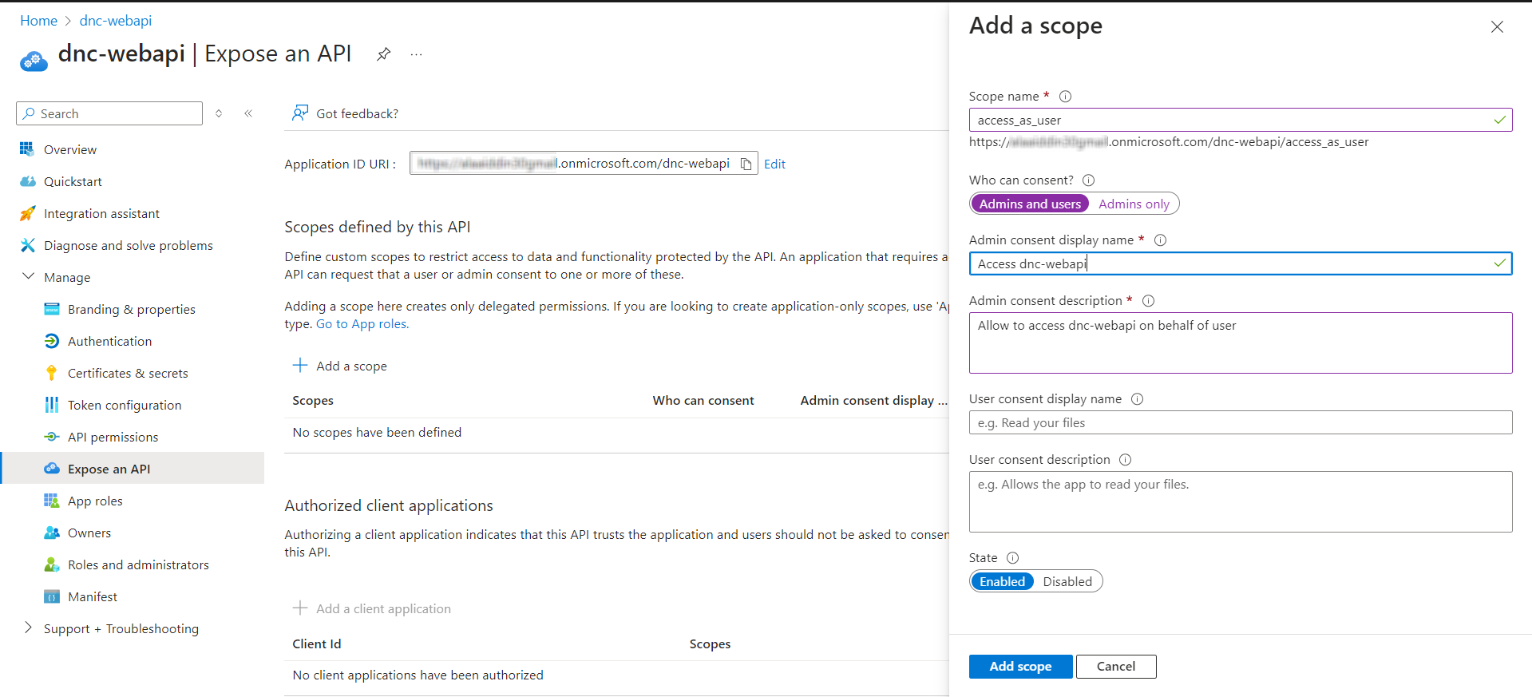Click User consent display name field
Viewport: 1532px width, 697px height.
tap(1241, 422)
